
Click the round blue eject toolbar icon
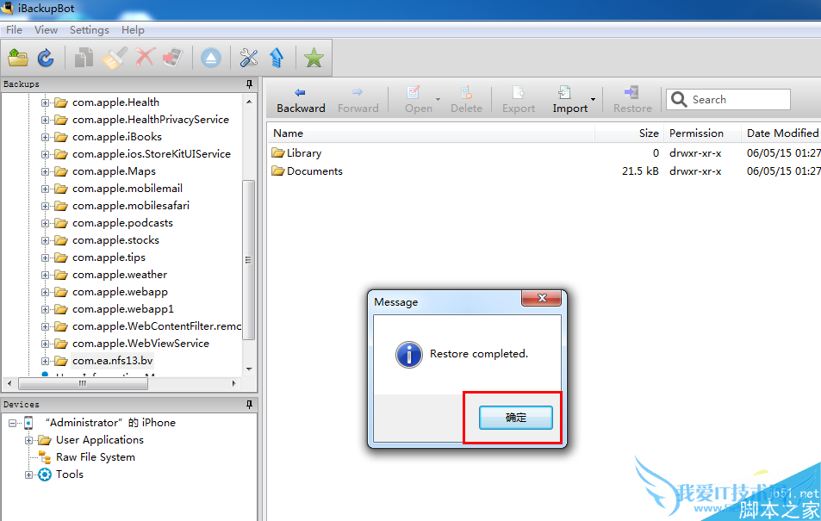[211, 58]
